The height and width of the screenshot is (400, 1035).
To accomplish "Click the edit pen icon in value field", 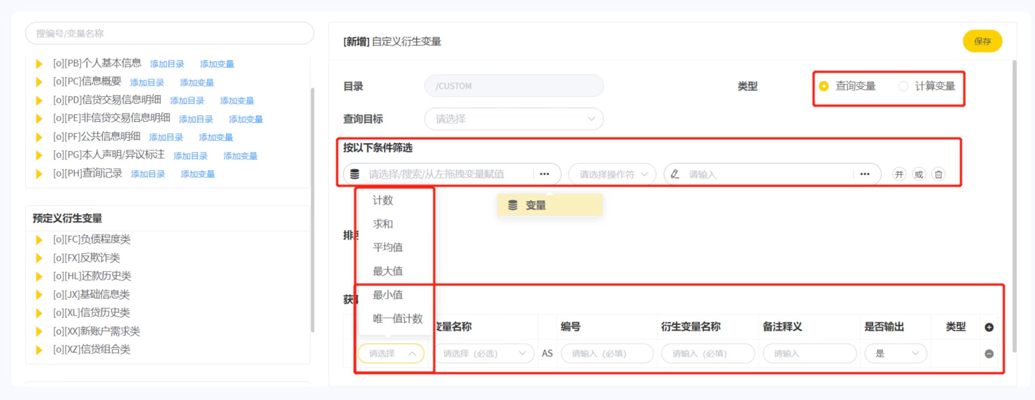I will [676, 174].
